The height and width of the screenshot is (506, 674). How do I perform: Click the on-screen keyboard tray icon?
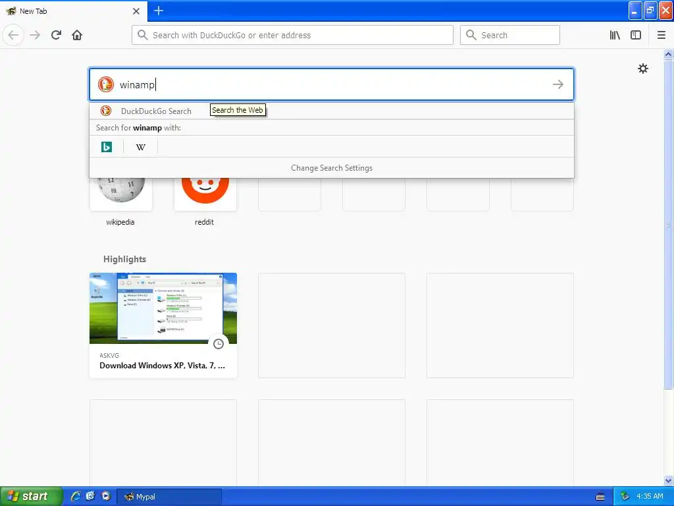[x=600, y=497]
